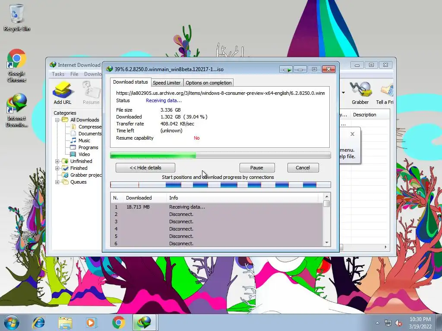Click the Resume toolbar icon

click(91, 93)
